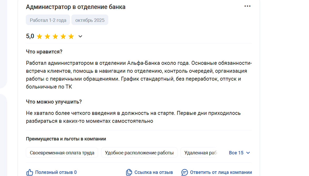Viewport: 309px width, 176px height.
Task: Click the thumbs-up helpful review icon
Action: click(30, 172)
